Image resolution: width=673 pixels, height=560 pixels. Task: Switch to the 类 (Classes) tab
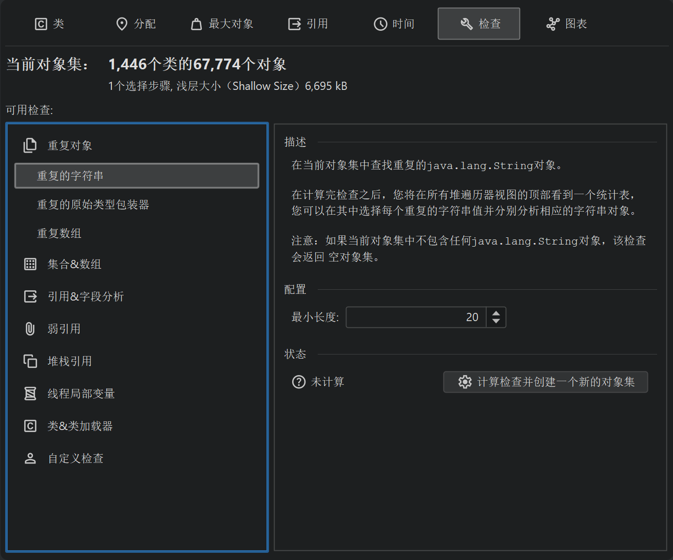point(49,24)
